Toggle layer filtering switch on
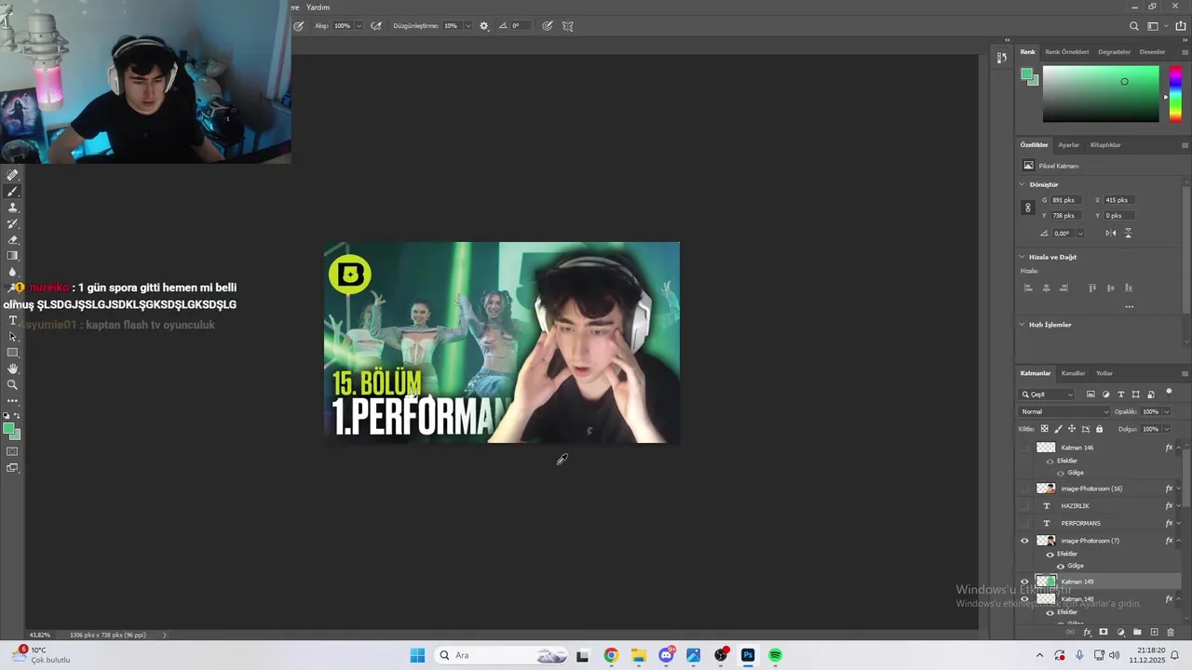Viewport: 1192px width, 670px height. (x=1169, y=393)
